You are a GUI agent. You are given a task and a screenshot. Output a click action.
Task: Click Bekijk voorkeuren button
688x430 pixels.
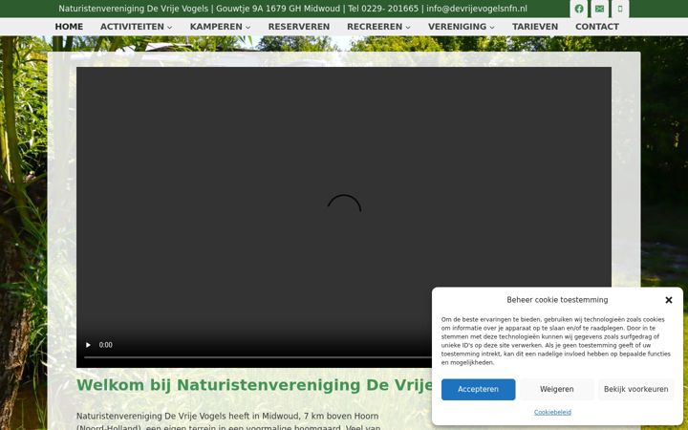[x=635, y=389]
